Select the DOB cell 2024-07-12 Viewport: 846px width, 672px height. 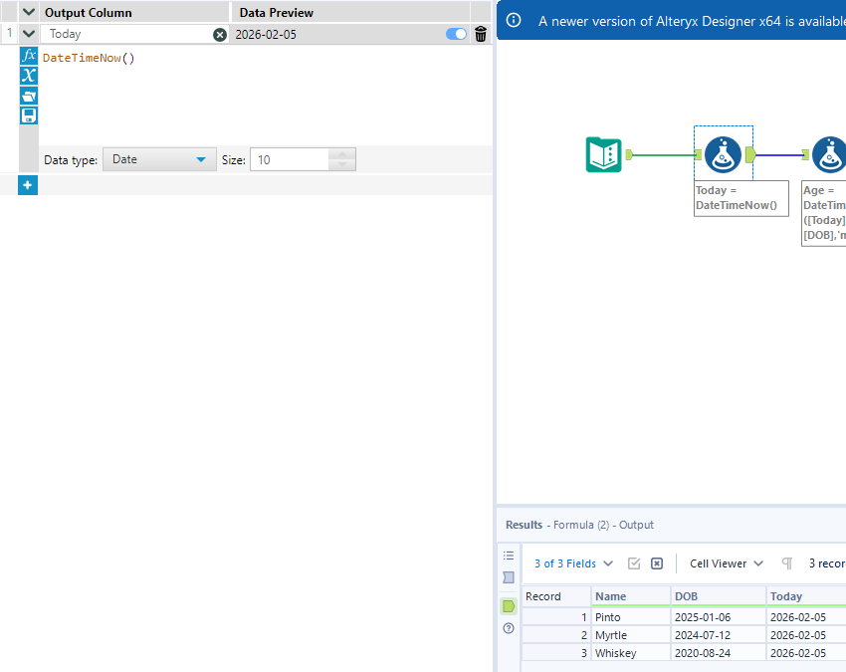[719, 635]
